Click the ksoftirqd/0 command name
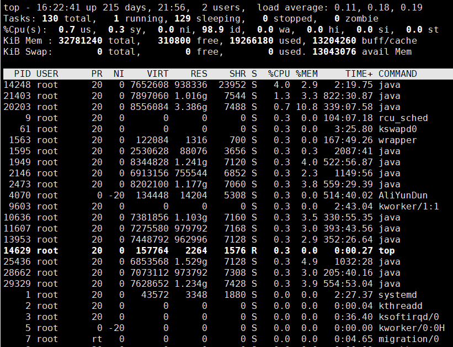 pyautogui.click(x=408, y=317)
